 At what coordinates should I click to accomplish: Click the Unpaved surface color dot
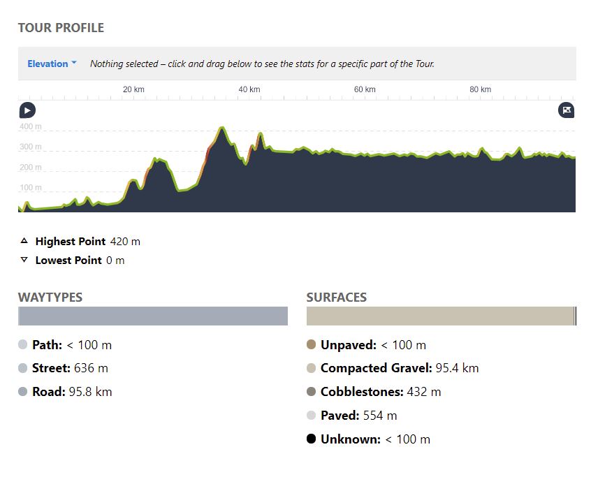[312, 344]
